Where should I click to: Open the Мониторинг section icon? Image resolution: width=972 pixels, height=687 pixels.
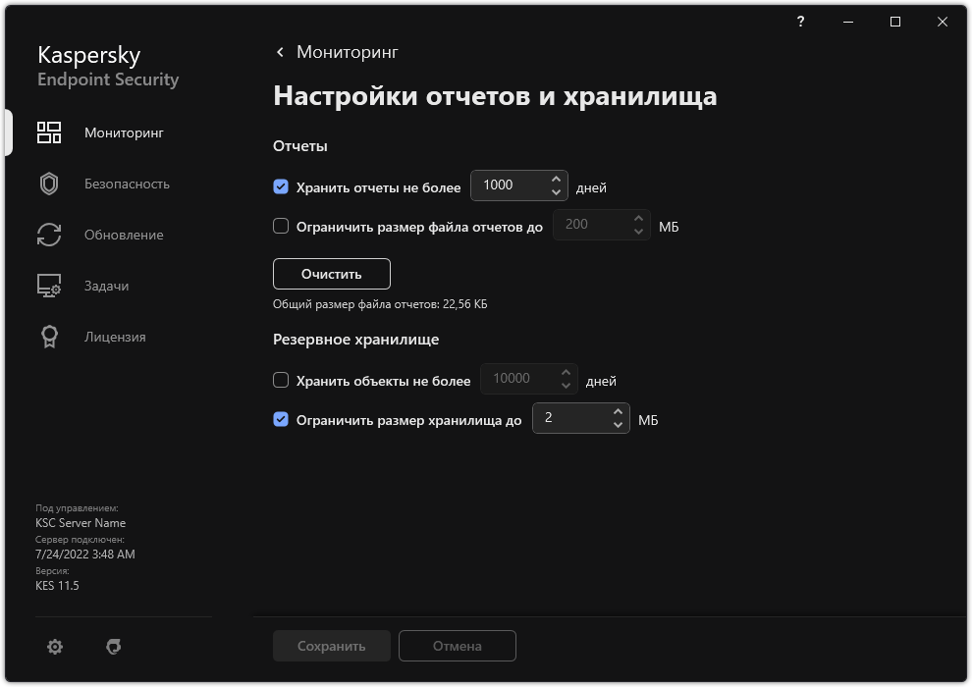tap(47, 132)
